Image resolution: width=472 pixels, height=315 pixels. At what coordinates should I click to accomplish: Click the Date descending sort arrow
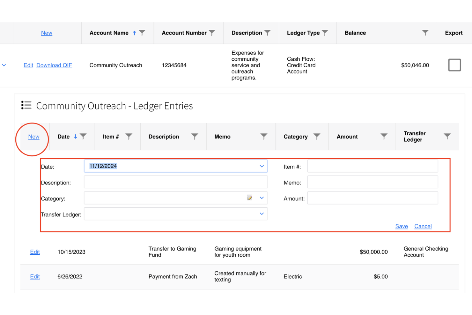pyautogui.click(x=75, y=136)
